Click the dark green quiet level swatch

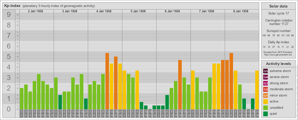(266, 113)
